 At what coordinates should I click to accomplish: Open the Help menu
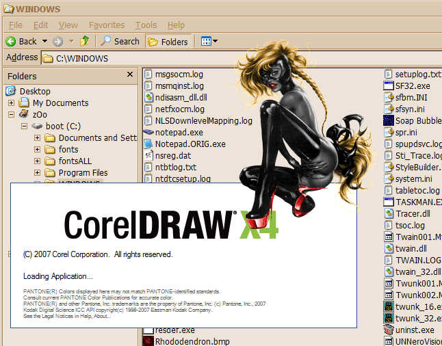pyautogui.click(x=176, y=25)
